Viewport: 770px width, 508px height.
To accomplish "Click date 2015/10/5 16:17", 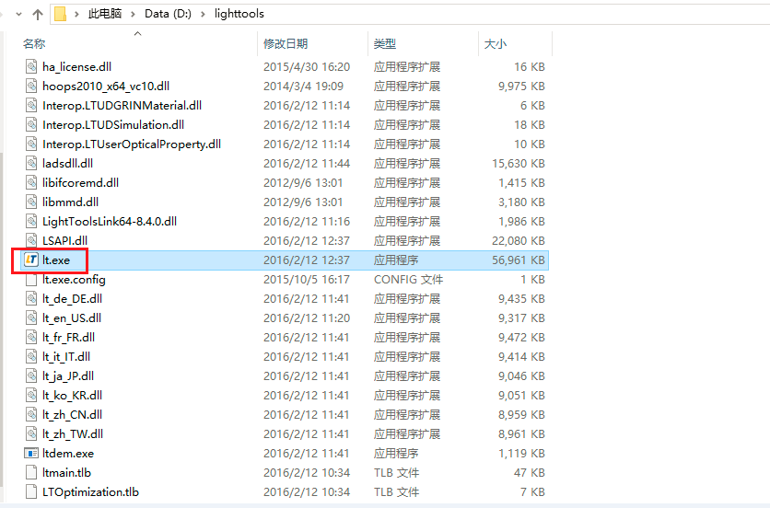I will 307,279.
